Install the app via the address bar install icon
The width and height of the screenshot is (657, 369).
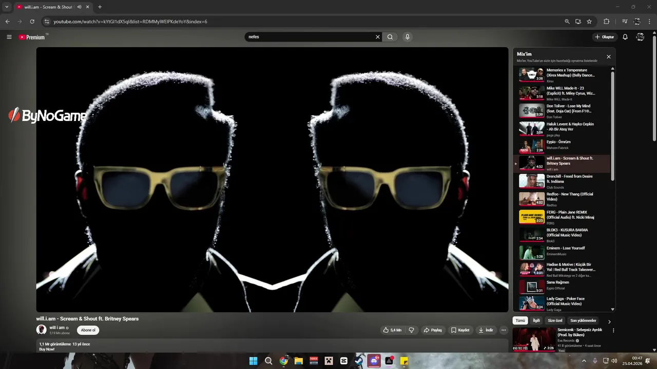(x=578, y=22)
